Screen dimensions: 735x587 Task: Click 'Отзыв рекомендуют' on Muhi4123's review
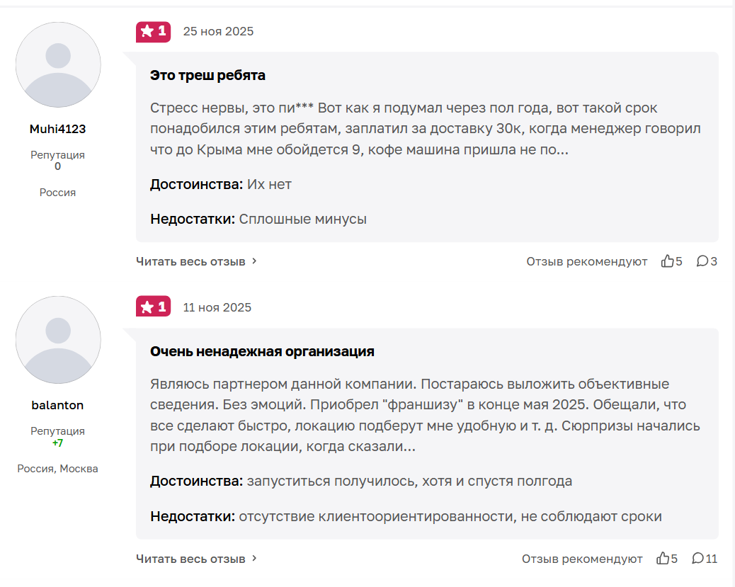click(586, 261)
